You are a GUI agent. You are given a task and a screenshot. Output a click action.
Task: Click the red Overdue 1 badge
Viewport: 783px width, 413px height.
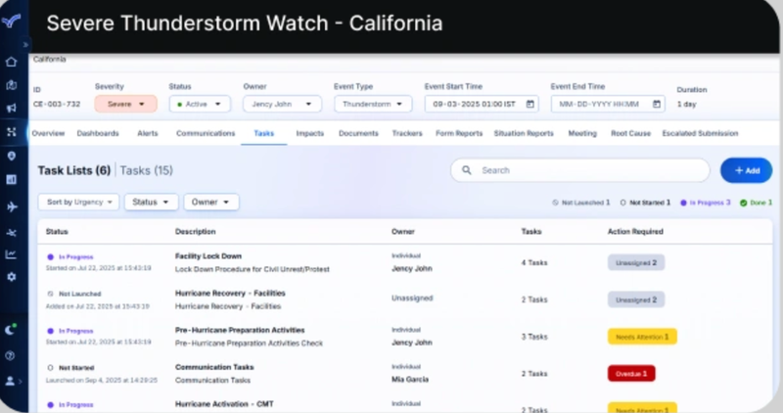click(x=631, y=374)
